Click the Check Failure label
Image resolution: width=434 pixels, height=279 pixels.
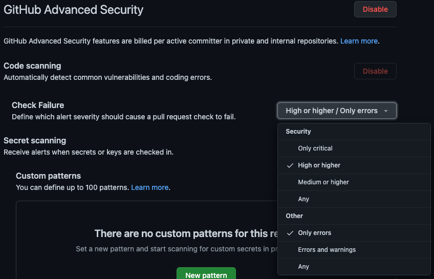[x=38, y=105]
